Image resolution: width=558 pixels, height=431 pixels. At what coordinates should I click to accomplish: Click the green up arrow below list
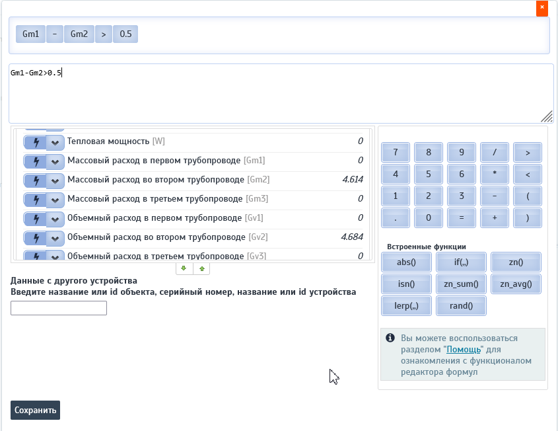201,268
